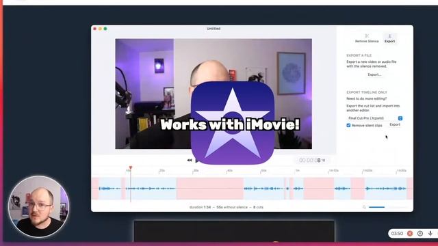Click the timecode display showing 00:00:08
This screenshot has height=246, width=438.
312,160
